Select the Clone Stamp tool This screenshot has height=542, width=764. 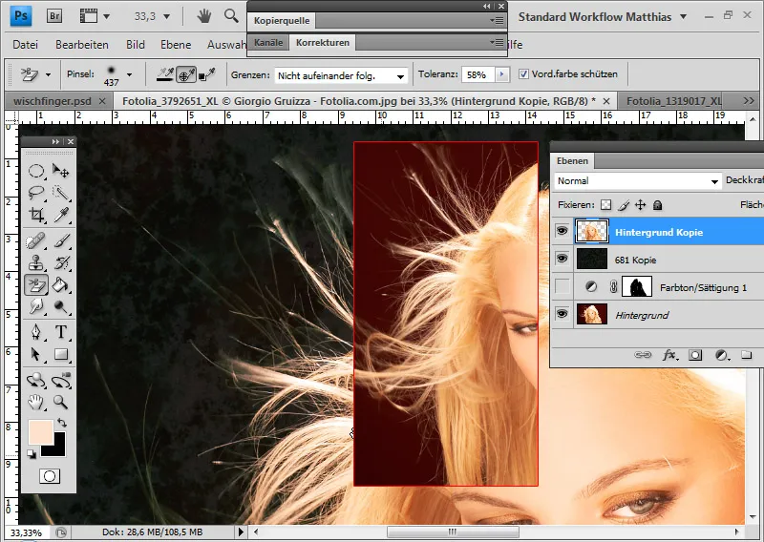pos(36,263)
